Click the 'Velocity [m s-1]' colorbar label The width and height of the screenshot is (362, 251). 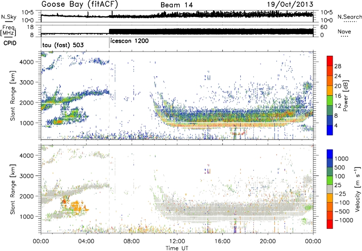pyautogui.click(x=357, y=189)
